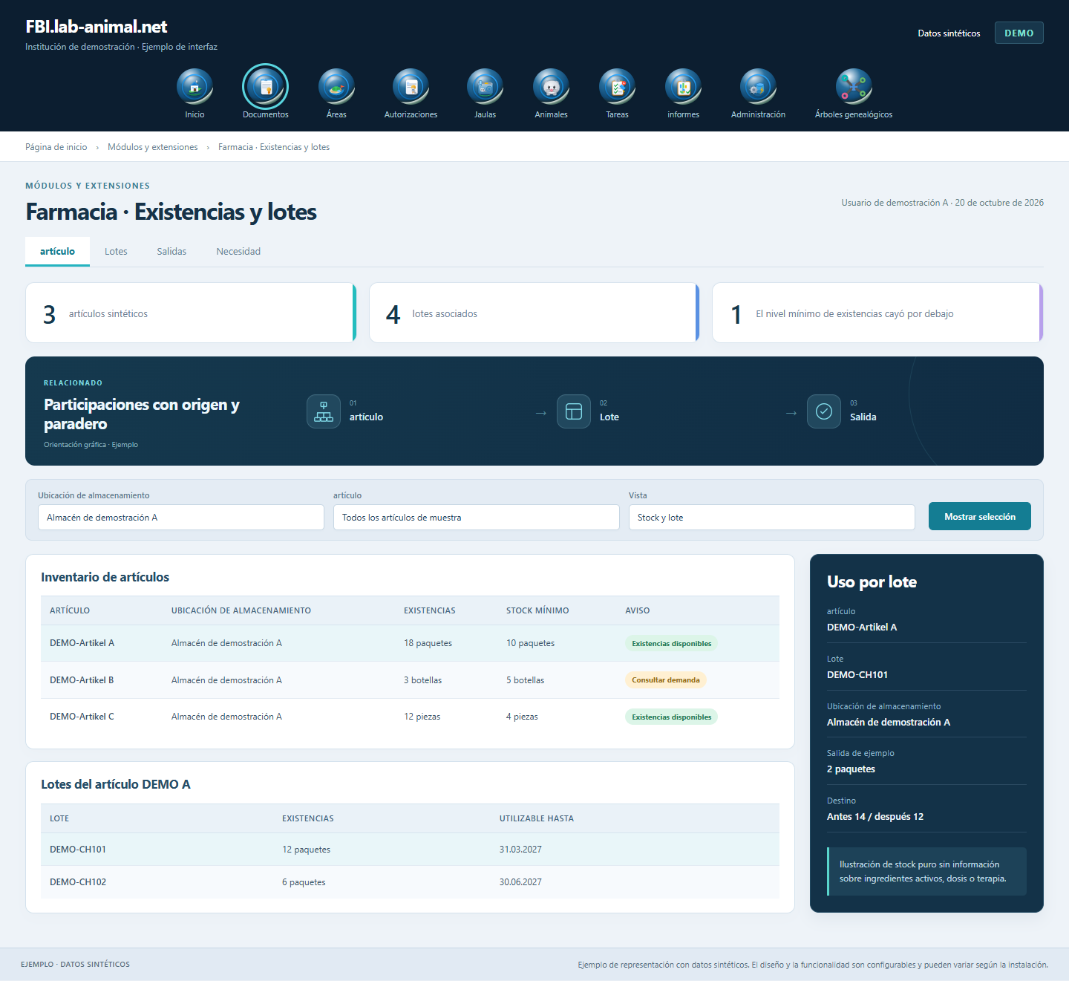The width and height of the screenshot is (1069, 981).
Task: Open the Jaulas cages icon
Action: 485,87
